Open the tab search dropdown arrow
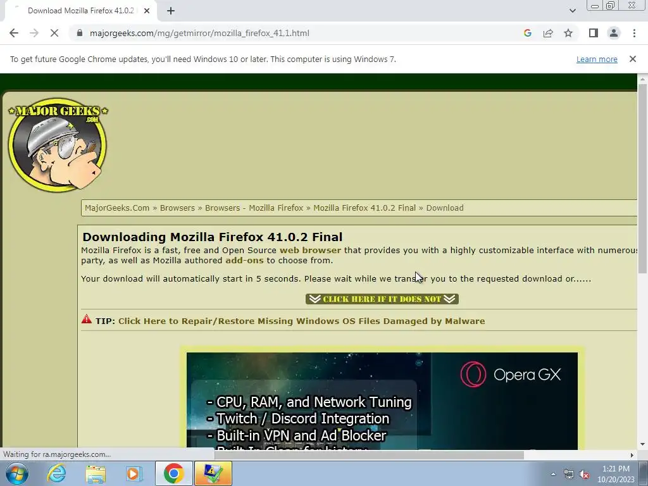 coord(572,11)
